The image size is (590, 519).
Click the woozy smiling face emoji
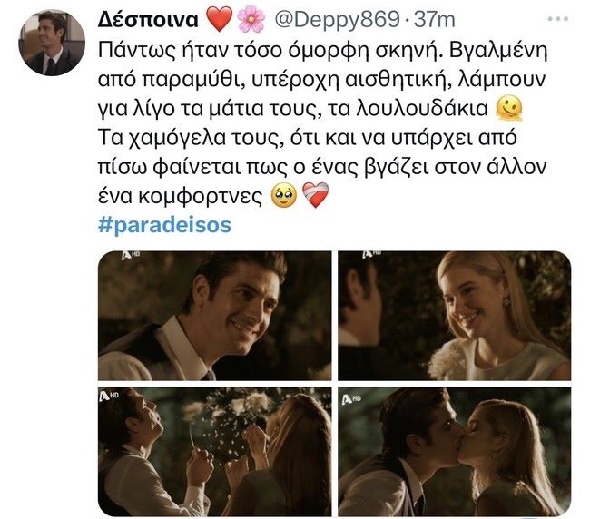coord(509,108)
